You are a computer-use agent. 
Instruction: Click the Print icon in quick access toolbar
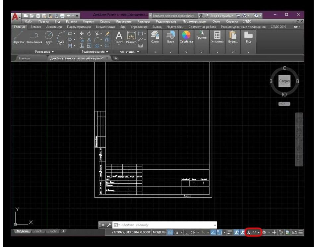pyautogui.click(x=62, y=16)
